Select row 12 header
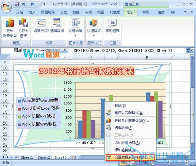196x166 pixels. click(5, 79)
